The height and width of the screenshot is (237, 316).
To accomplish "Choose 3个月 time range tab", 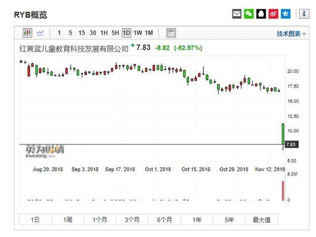I will coord(132,220).
